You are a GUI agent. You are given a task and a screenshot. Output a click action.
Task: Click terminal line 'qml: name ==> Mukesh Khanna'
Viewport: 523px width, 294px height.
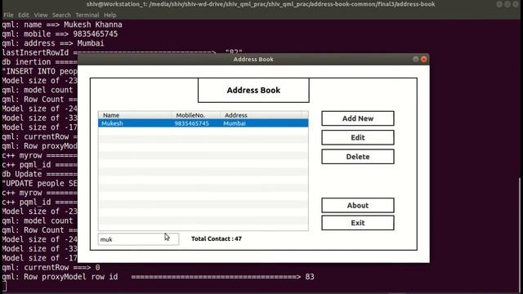(62, 24)
